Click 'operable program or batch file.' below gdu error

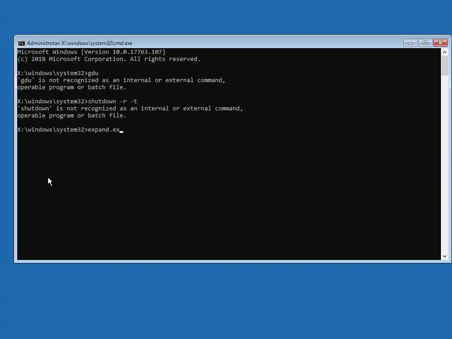72,87
